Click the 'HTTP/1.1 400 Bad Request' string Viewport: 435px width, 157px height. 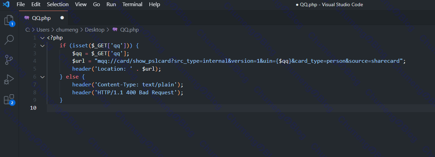coord(135,93)
